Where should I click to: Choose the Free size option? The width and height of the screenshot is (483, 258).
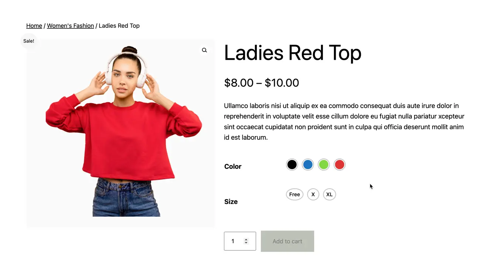pos(294,195)
